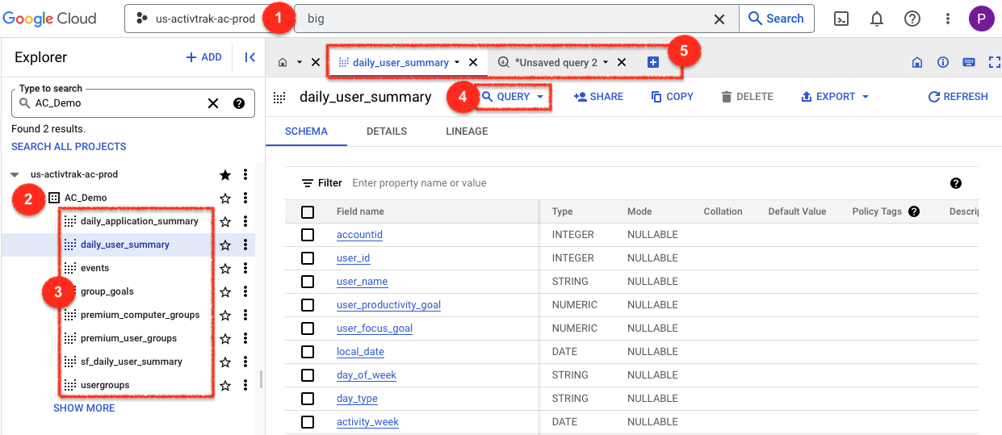Click ADD in Explorer panel

click(x=204, y=57)
